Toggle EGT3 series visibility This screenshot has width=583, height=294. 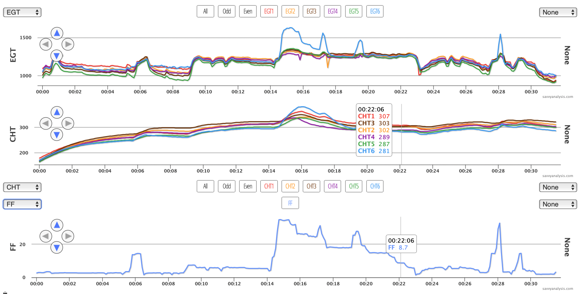coord(311,11)
